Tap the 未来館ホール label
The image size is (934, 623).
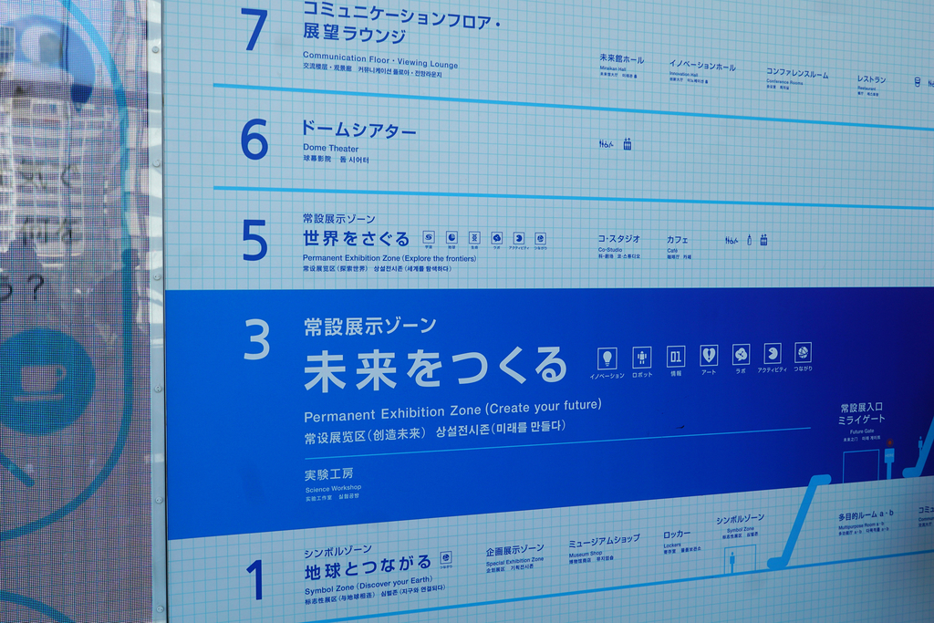621,59
